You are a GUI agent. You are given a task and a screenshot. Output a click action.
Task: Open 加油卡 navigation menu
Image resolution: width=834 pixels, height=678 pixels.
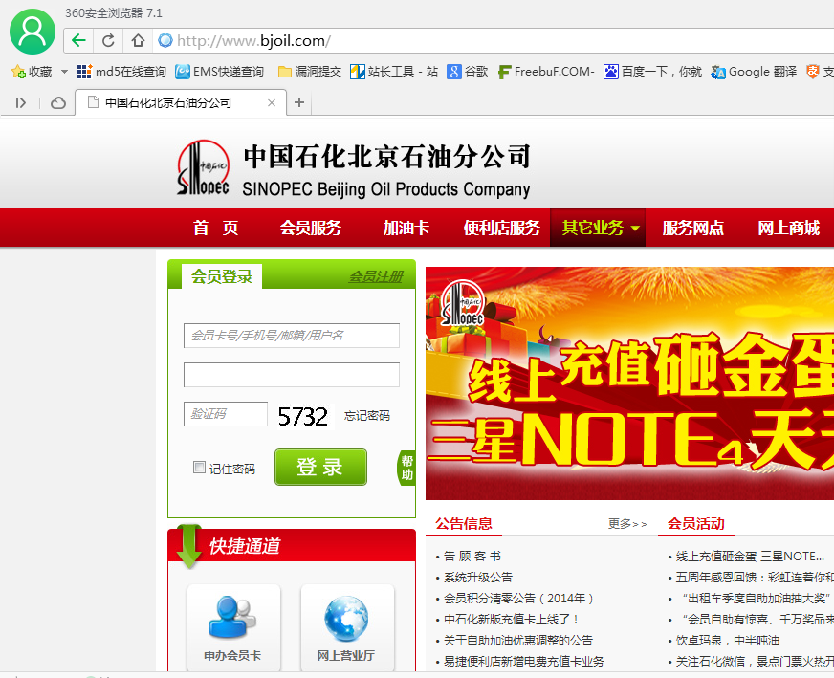(x=406, y=228)
